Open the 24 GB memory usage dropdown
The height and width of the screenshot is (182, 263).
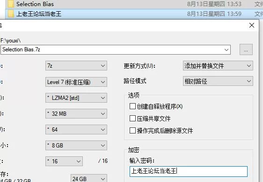tap(89, 178)
